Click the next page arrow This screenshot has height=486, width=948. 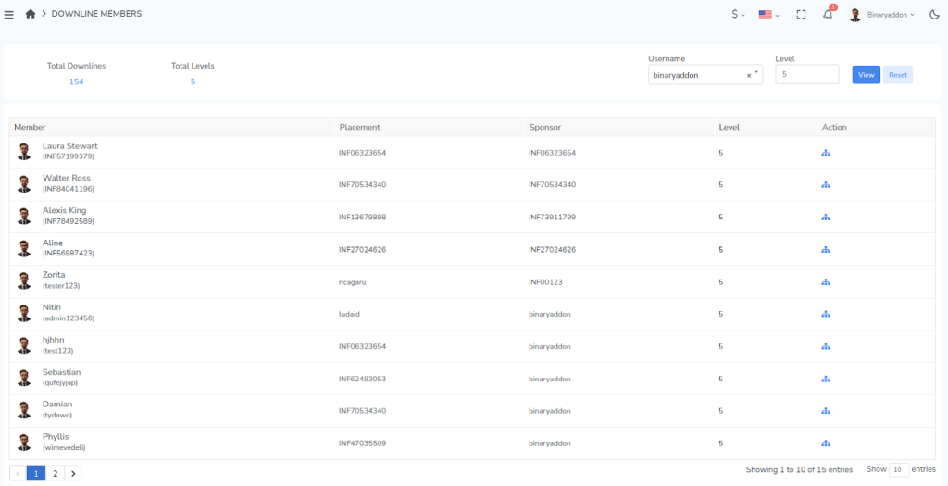(73, 473)
